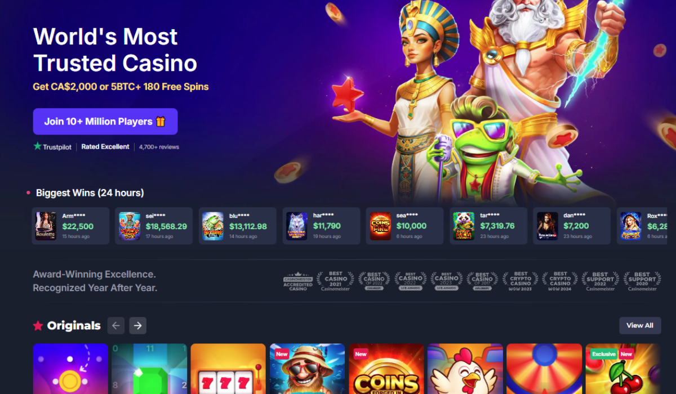Click the View All button for Originals
Screen dimensions: 676x394
(x=640, y=325)
